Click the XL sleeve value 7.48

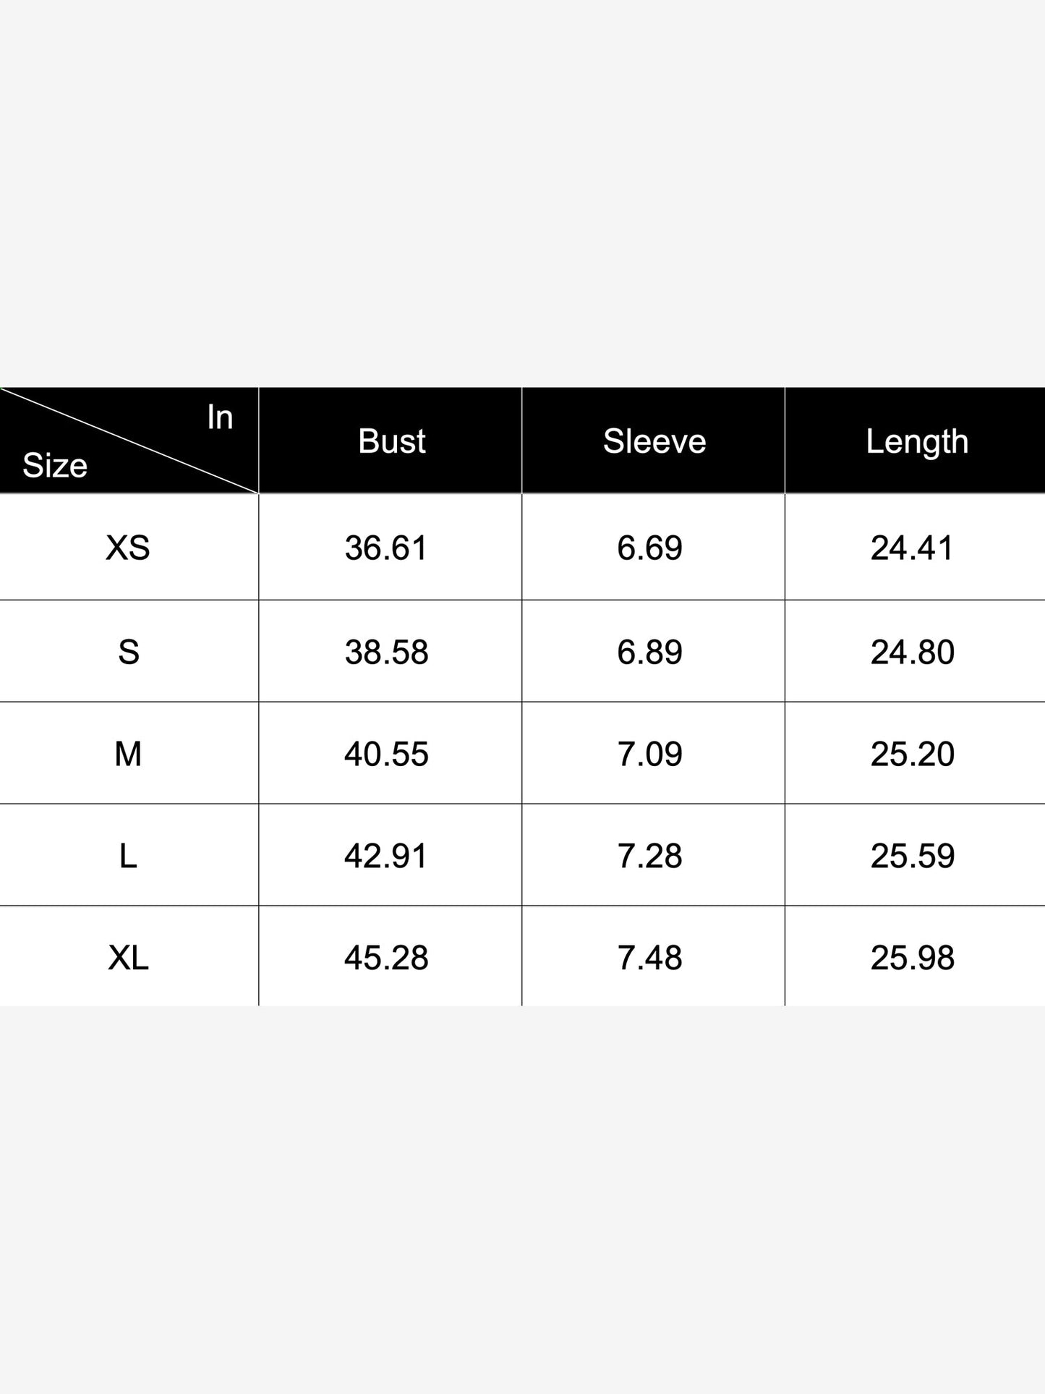coord(649,958)
